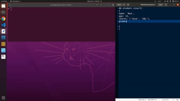Screen dimensions: 180x101
Task: Open the network status icon in top bar
Action: pos(165,1)
